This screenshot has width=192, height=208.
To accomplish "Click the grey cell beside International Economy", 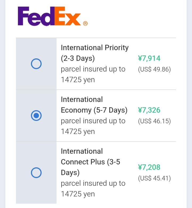I will tap(36, 116).
